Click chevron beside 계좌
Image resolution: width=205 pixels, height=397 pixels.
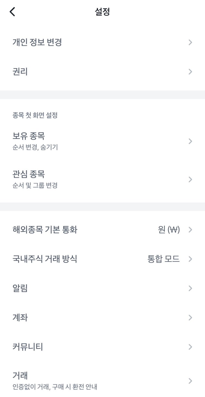click(190, 318)
